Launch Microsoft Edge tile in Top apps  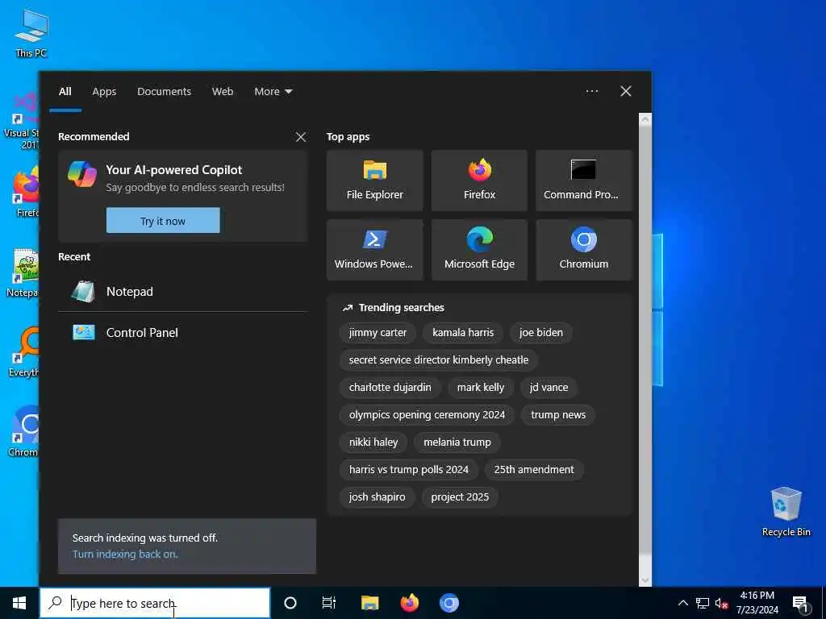tap(479, 250)
